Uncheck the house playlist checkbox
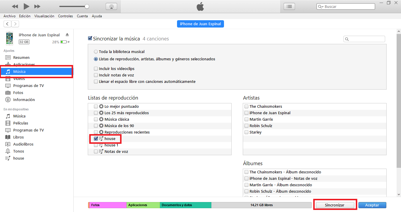Screen dimensions: 401x212 96,139
